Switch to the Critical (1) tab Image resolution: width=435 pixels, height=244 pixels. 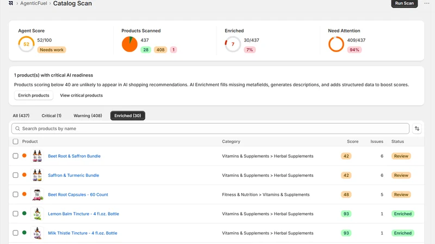[x=52, y=115]
